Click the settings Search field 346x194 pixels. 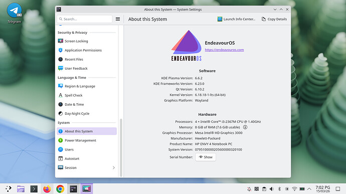85,19
